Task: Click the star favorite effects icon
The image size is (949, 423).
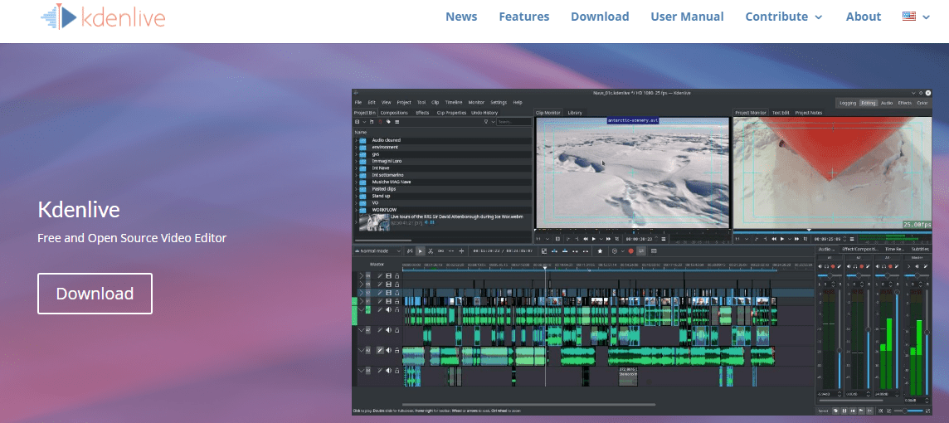Action: pos(600,251)
